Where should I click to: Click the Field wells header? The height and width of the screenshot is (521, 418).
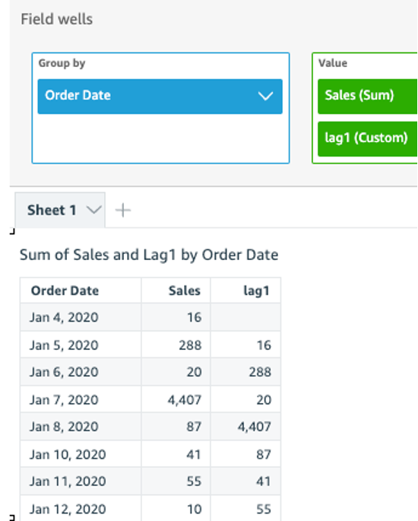tap(57, 19)
